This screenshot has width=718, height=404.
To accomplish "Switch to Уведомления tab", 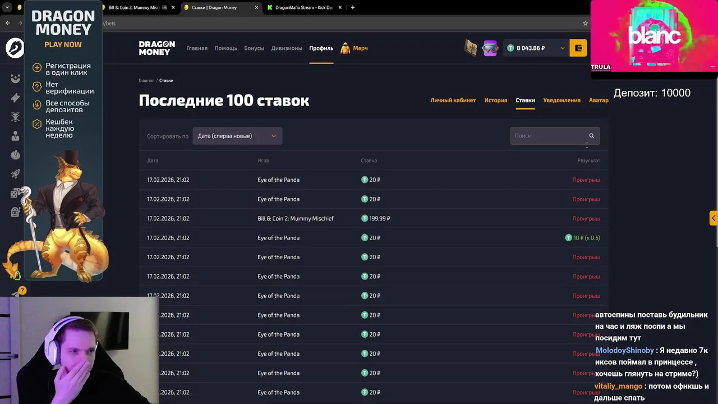I will [561, 100].
